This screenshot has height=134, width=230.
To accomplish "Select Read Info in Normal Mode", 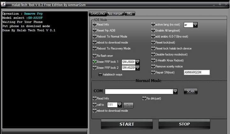I will (x=101, y=98).
